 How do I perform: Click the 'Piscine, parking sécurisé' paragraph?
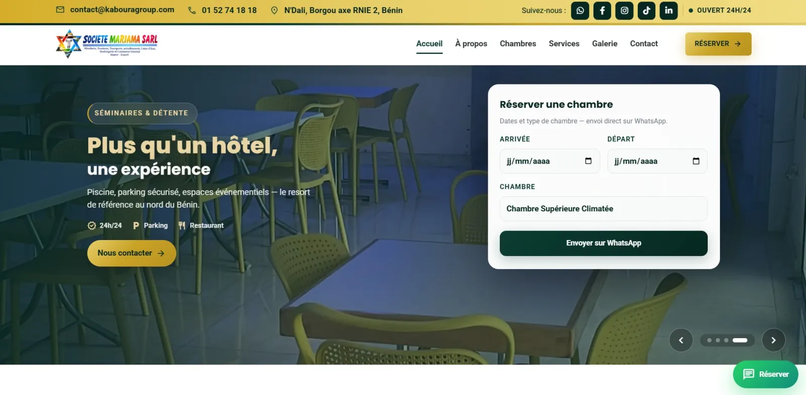(198, 198)
